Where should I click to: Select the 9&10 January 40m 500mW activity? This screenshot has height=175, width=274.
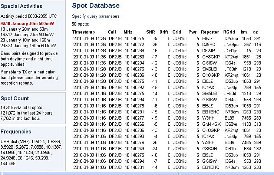[27, 24]
